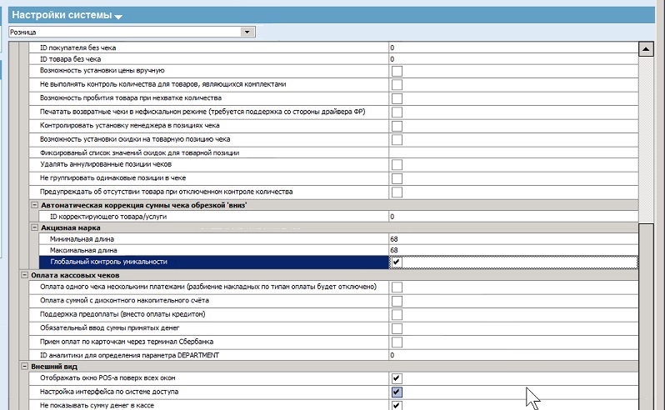Collapse the Оплата кассовых чеков section
Screen dimensions: 665x410
25,275
